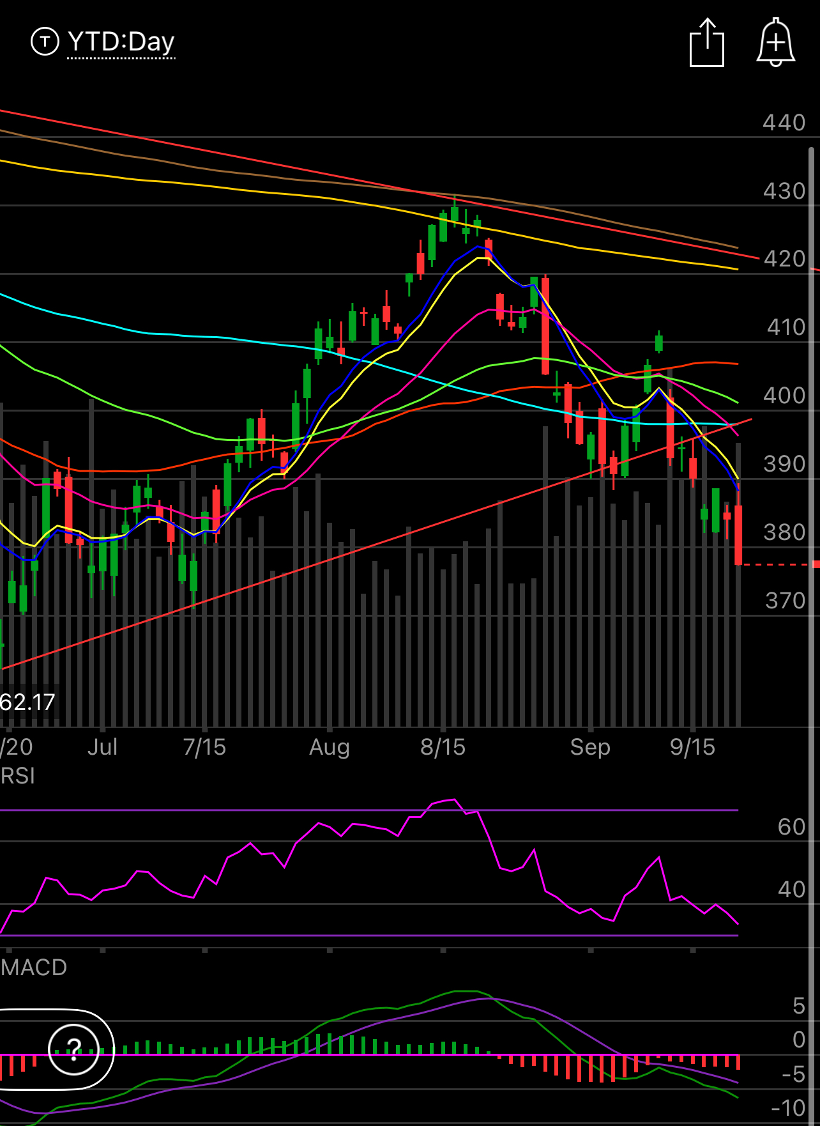Tap the MACD -10 scale label
The height and width of the screenshot is (1126, 820).
pyautogui.click(x=788, y=1108)
